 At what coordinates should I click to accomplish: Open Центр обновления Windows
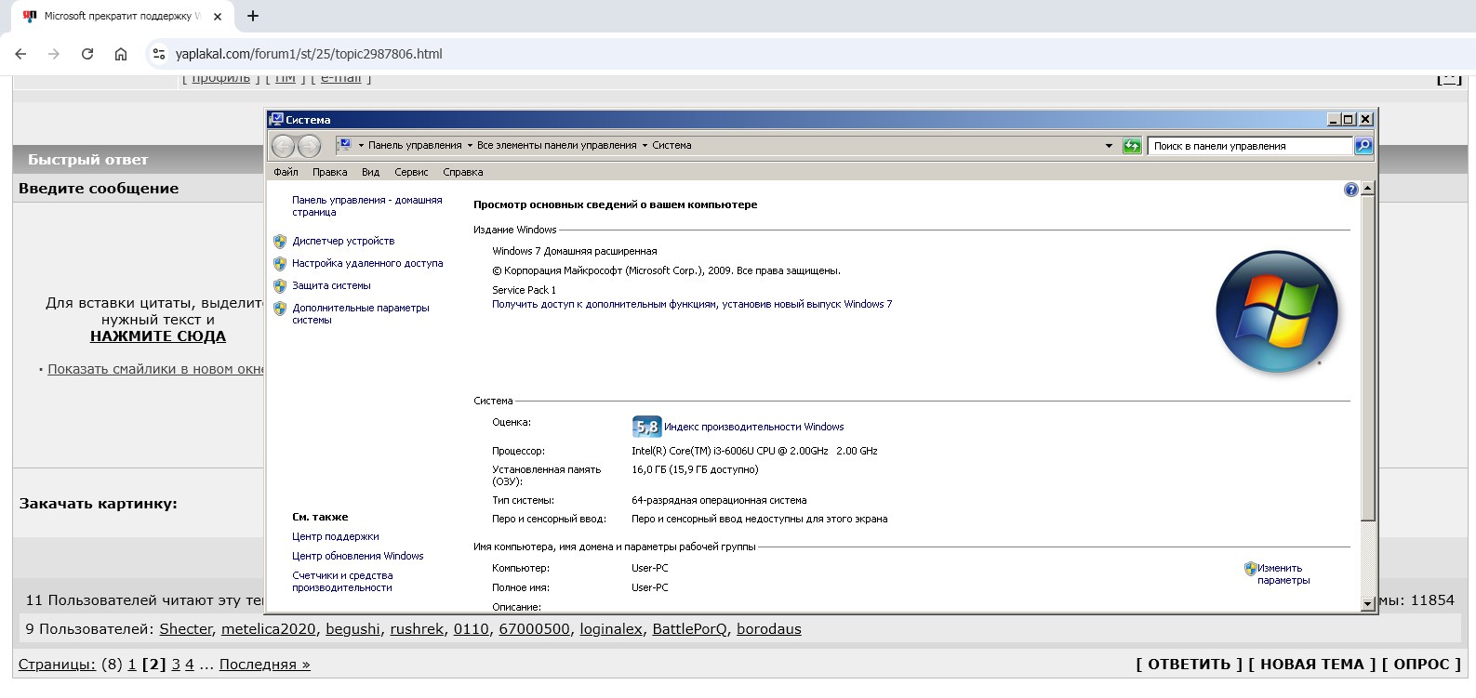(x=358, y=556)
